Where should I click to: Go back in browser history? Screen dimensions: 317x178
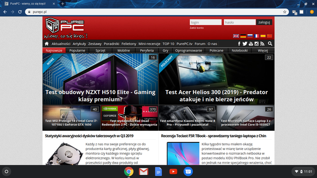[x=5, y=12]
